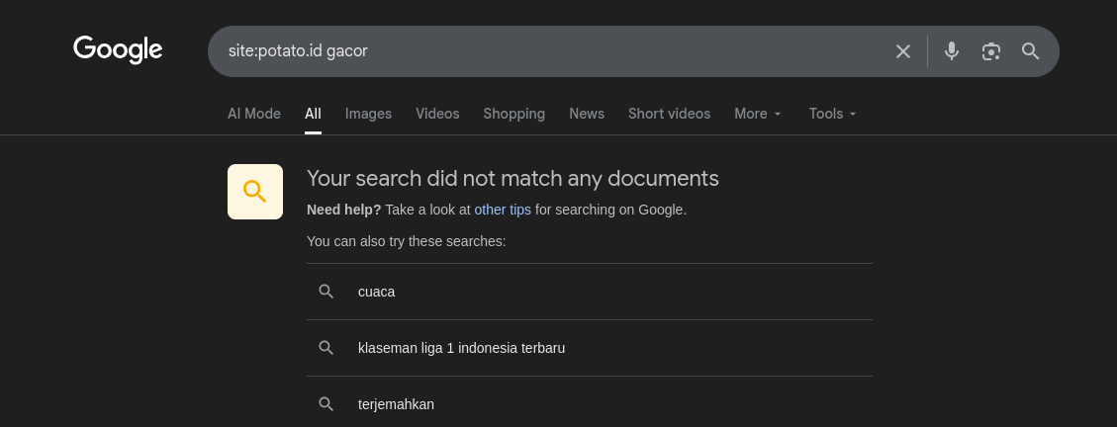Screen dimensions: 1117x427
Task: Select the Images tab
Action: [368, 114]
